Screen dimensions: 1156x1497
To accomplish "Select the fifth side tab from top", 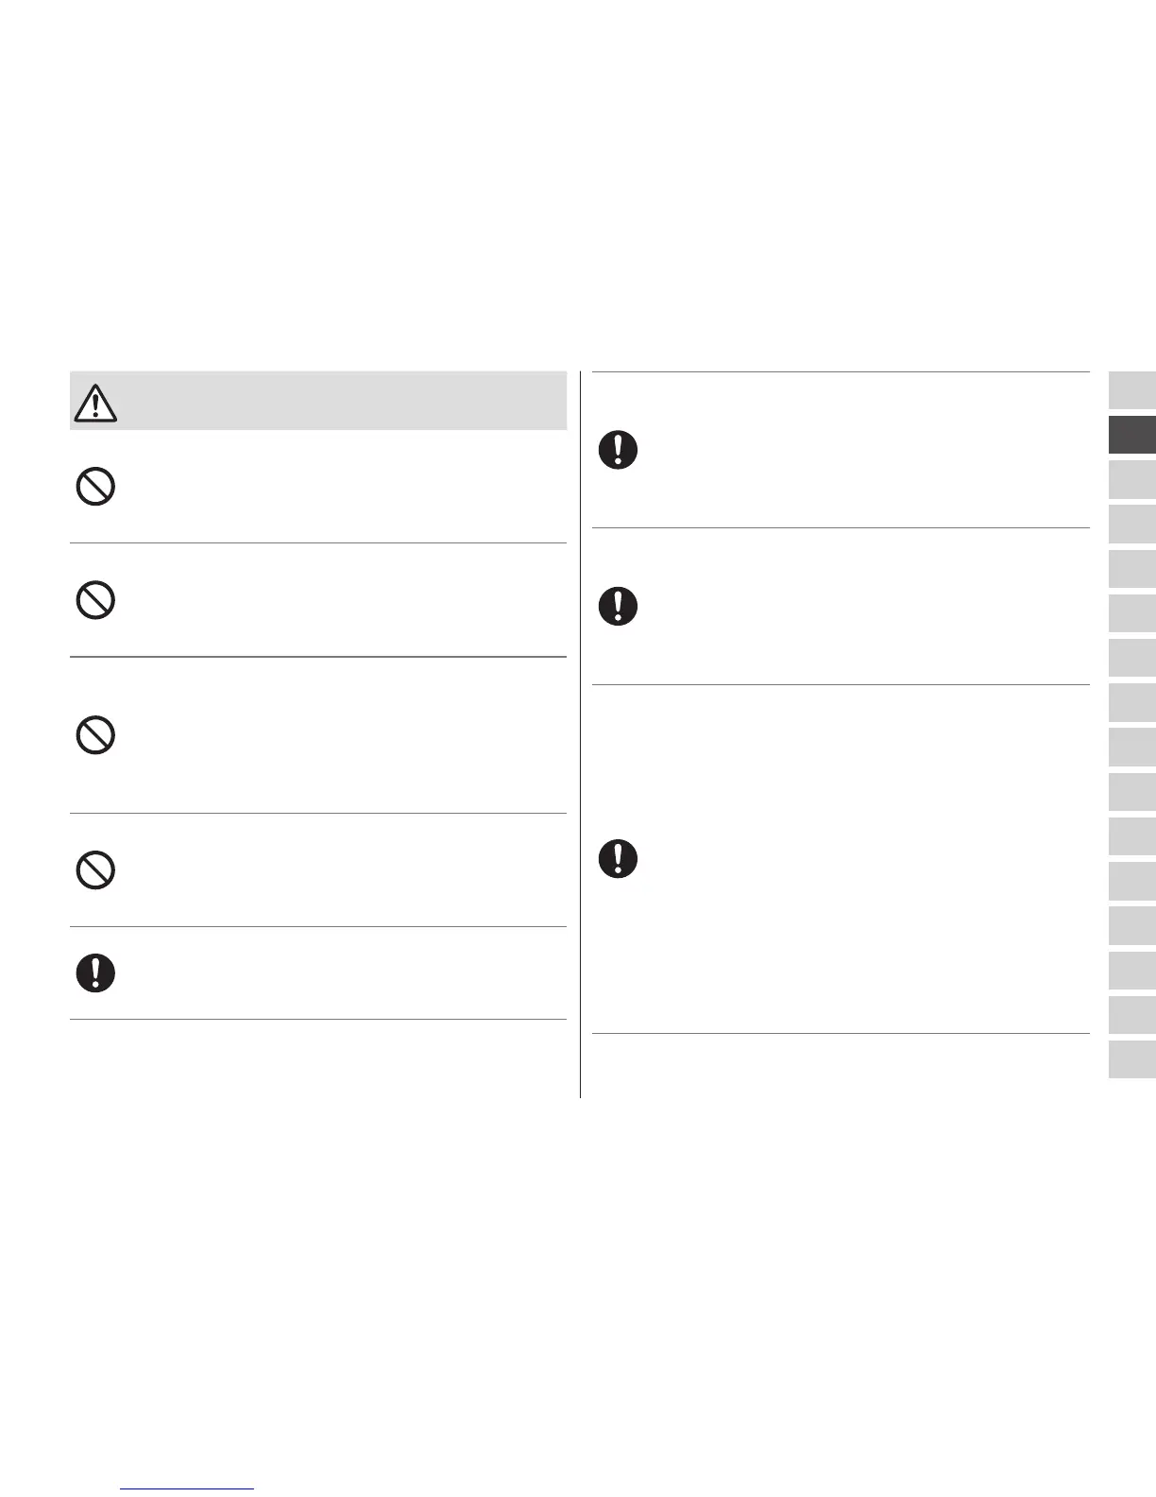I will click(x=1131, y=569).
